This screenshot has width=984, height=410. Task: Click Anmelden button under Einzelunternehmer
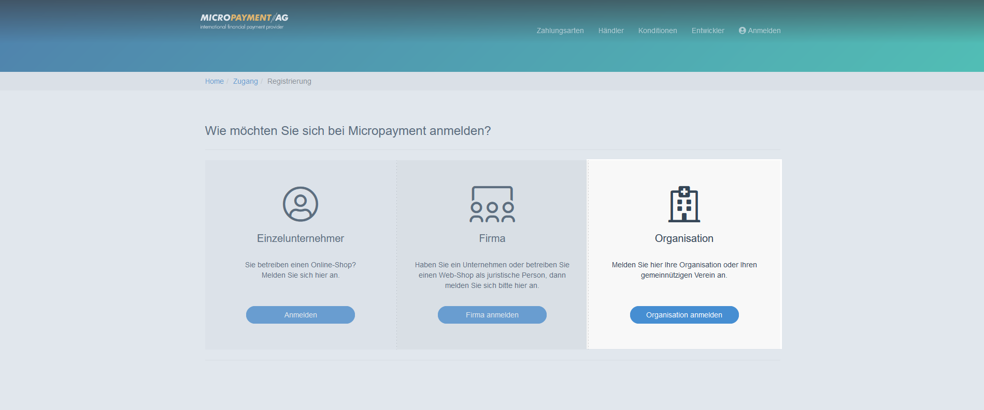301,315
